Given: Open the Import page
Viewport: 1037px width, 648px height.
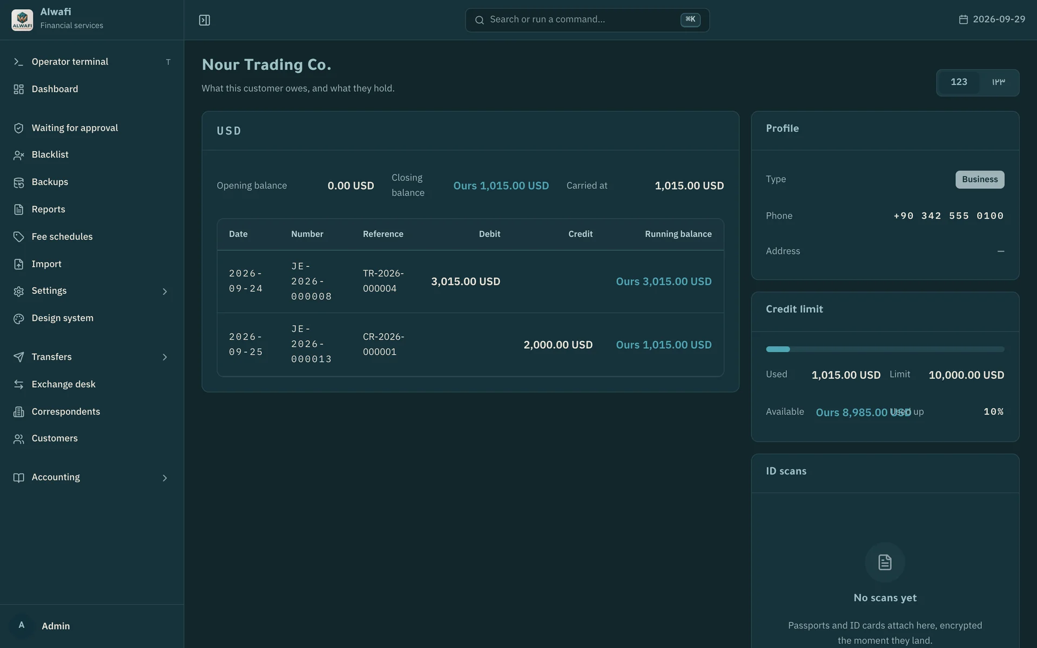Looking at the screenshot, I should click(x=92, y=264).
